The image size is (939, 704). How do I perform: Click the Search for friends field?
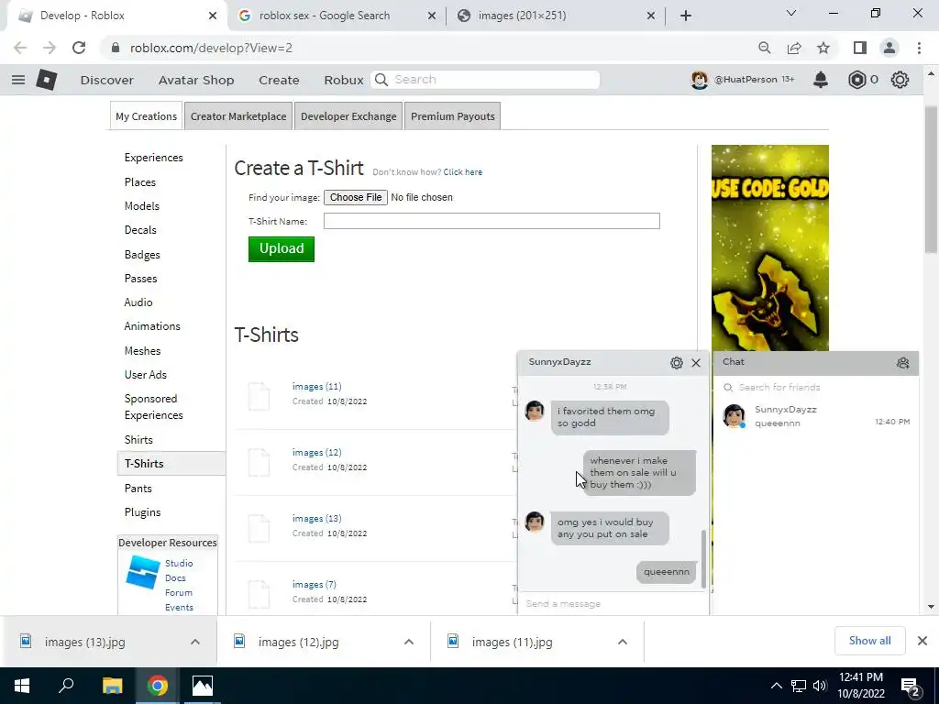[815, 388]
